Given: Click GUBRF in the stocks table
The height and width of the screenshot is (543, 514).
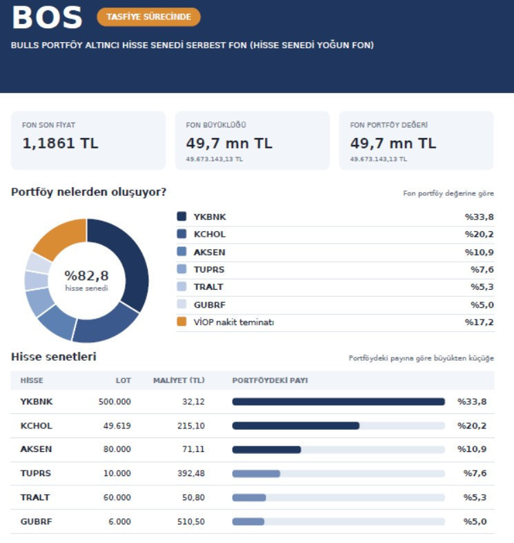Looking at the screenshot, I should click(x=36, y=521).
